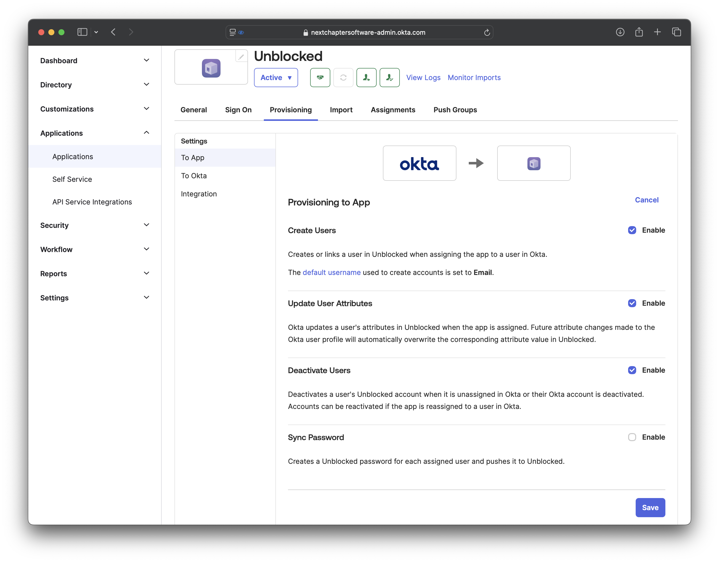Edit the app logo with pencil icon
This screenshot has height=562, width=719.
(241, 57)
